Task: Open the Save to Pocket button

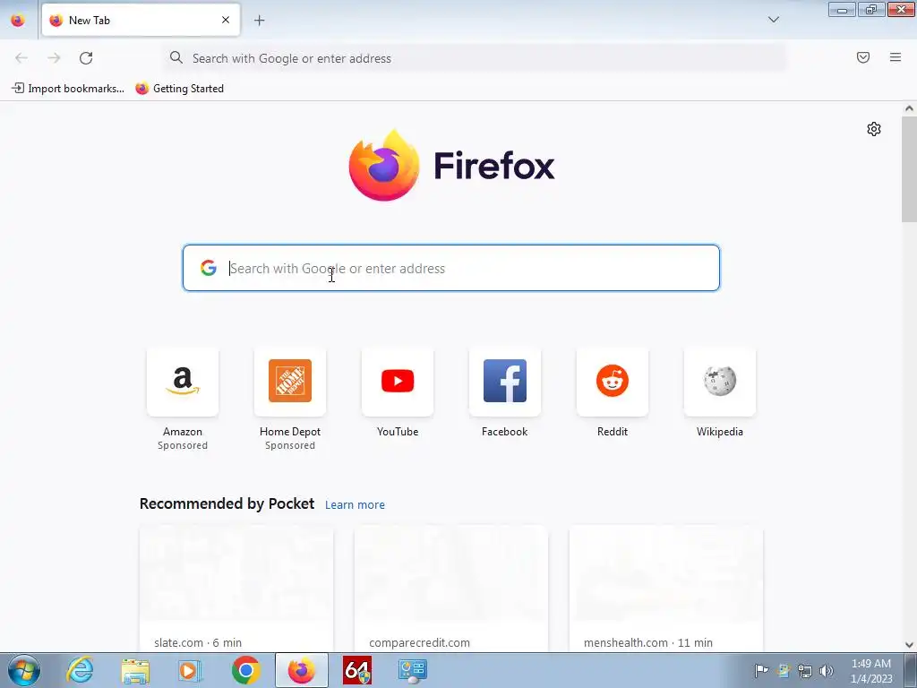Action: (x=863, y=57)
